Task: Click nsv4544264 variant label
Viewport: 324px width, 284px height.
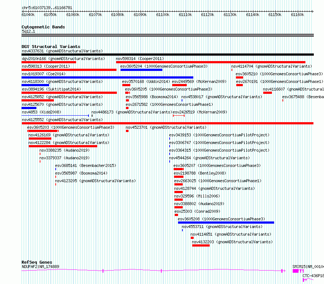Action: pos(209,158)
